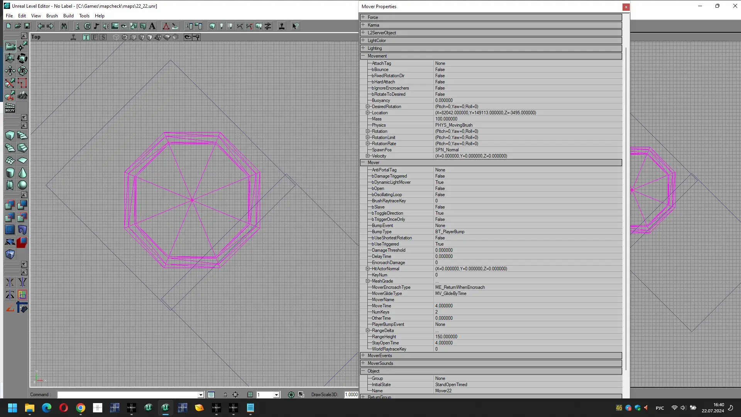Select the Sphere brush builder
Screen dimensions: 741x417
[x=22, y=185]
